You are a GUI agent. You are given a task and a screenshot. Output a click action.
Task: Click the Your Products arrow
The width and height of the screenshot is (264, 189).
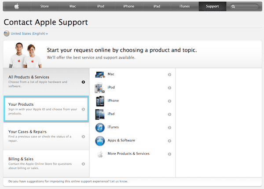coord(83,109)
